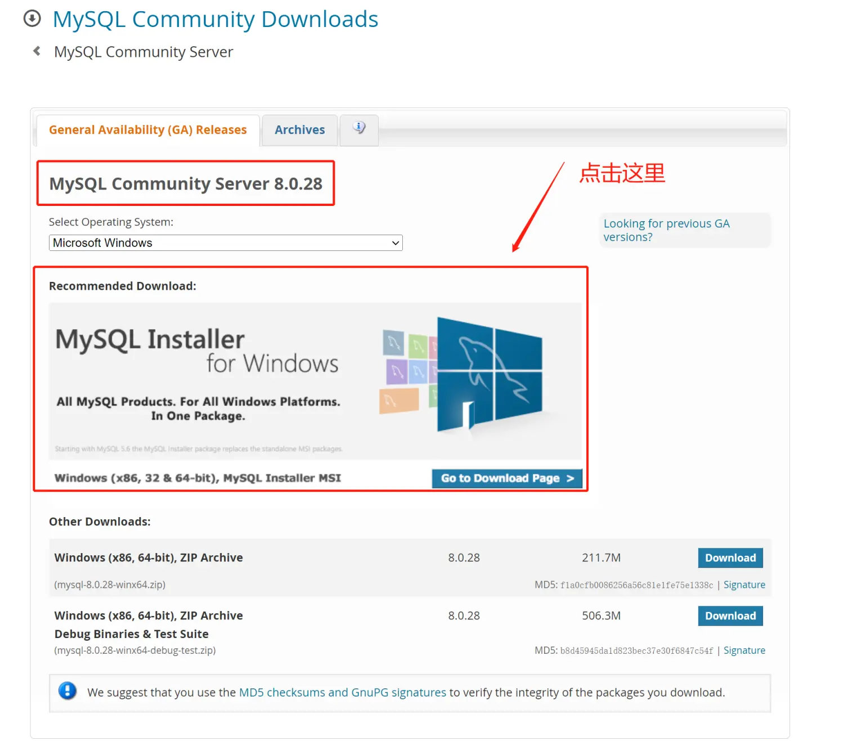Click the MySQL Windows dolphin logo graphic
The image size is (844, 741).
488,375
